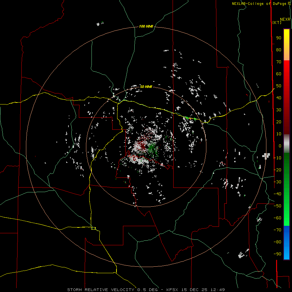This screenshot has width=292, height=292.
Task: Click the -50 value on velocity scale
Action: pos(277,206)
